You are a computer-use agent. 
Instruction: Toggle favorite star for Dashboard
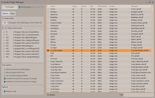tap(48, 26)
